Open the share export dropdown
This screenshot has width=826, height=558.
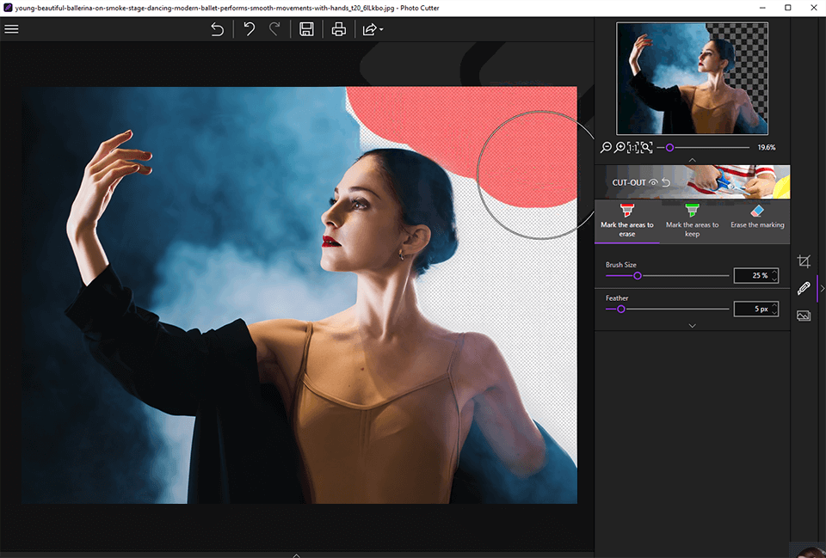click(373, 29)
